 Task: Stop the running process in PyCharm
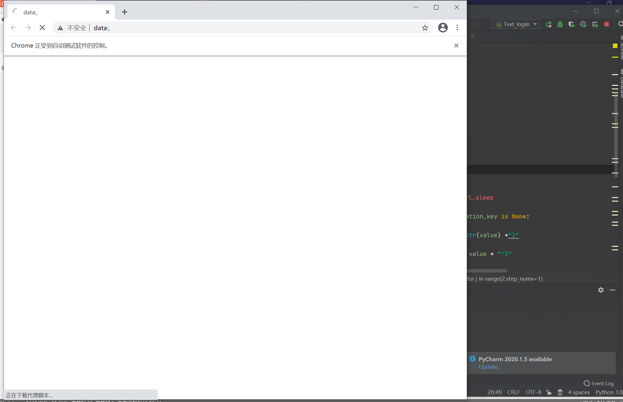click(607, 24)
